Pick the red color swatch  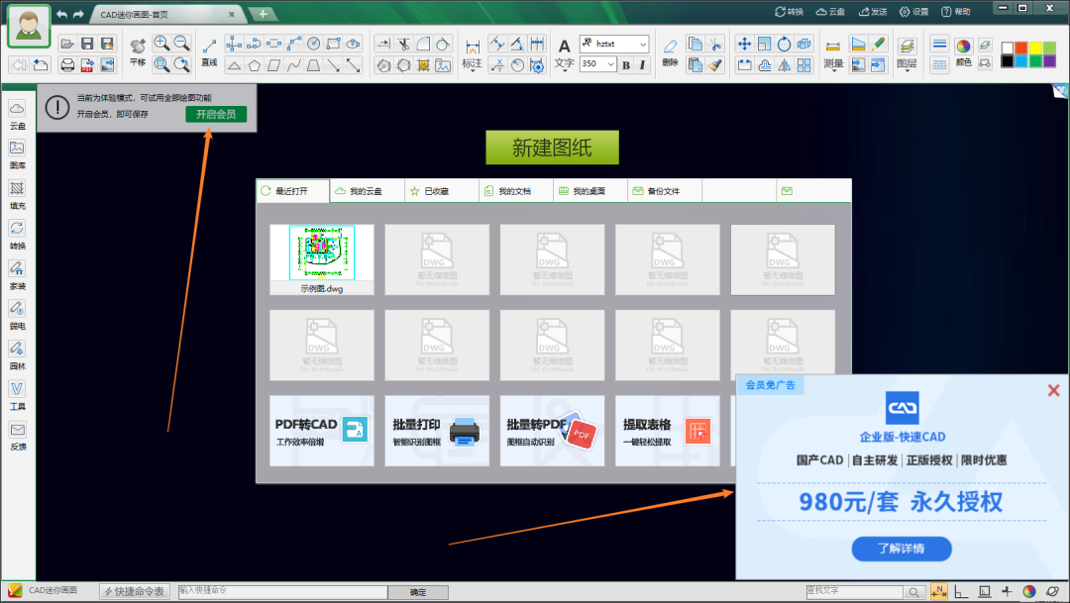pos(1020,48)
